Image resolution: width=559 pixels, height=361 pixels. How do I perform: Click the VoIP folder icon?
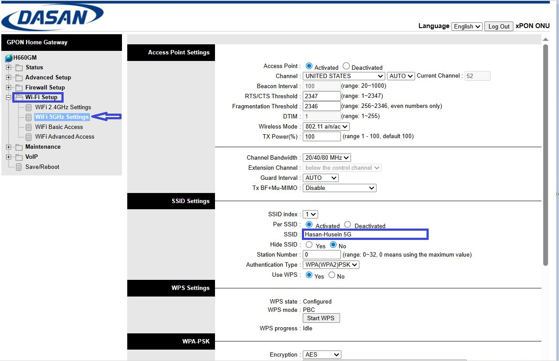pos(19,157)
